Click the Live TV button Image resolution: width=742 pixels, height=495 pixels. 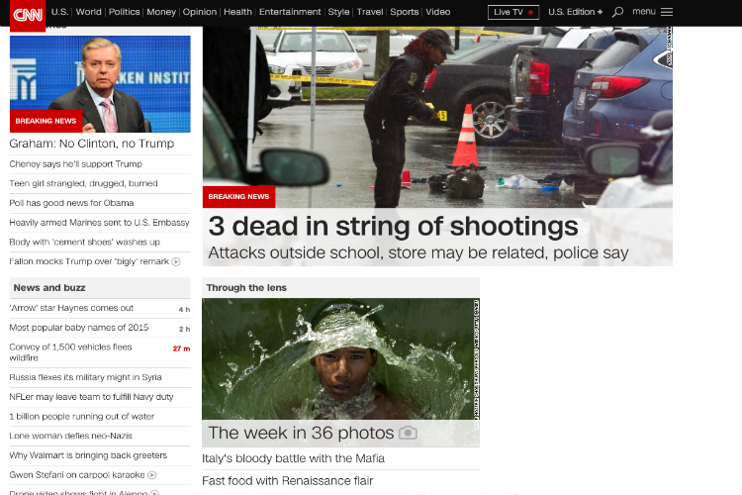click(x=513, y=12)
